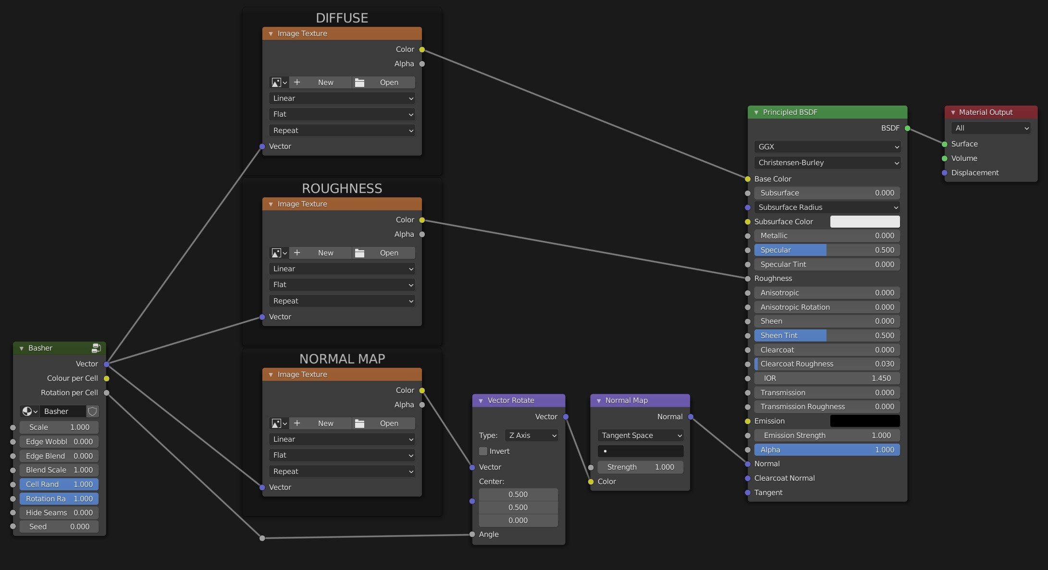Enable the Invert checkbox in Vector Rotate

483,451
